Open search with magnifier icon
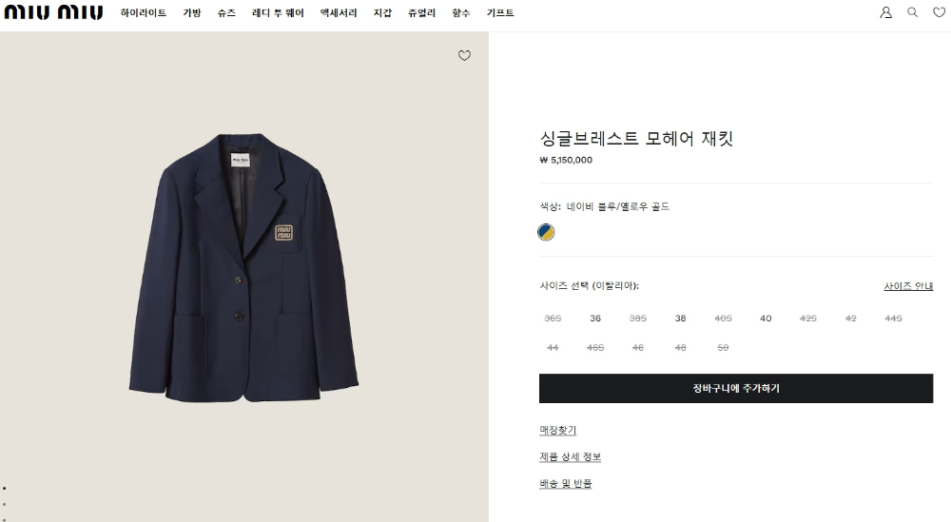Image resolution: width=951 pixels, height=522 pixels. pyautogui.click(x=912, y=12)
